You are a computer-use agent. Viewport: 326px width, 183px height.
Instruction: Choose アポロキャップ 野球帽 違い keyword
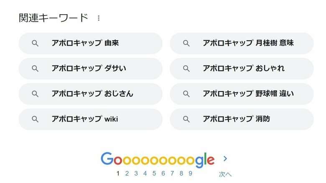coord(242,94)
